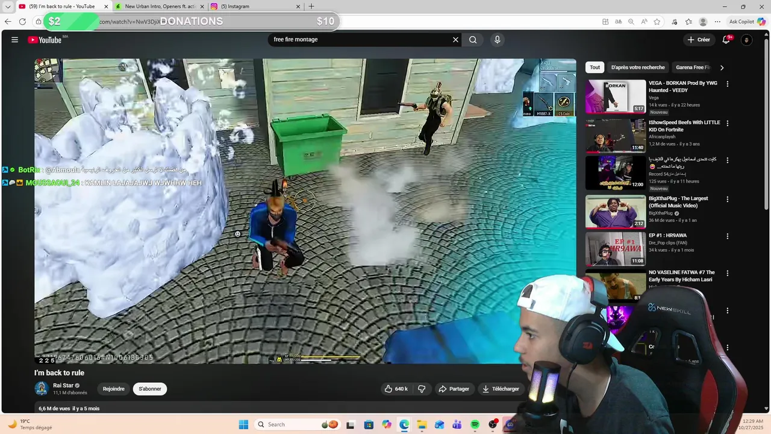
Task: Play the IShowSpeed Fortnite video thumbnail
Action: pyautogui.click(x=616, y=135)
